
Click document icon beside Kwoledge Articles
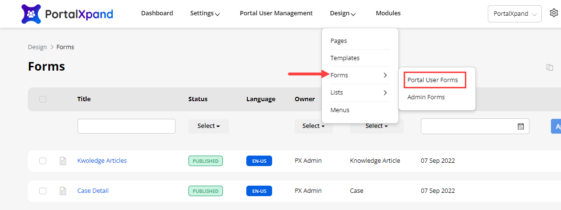click(63, 161)
